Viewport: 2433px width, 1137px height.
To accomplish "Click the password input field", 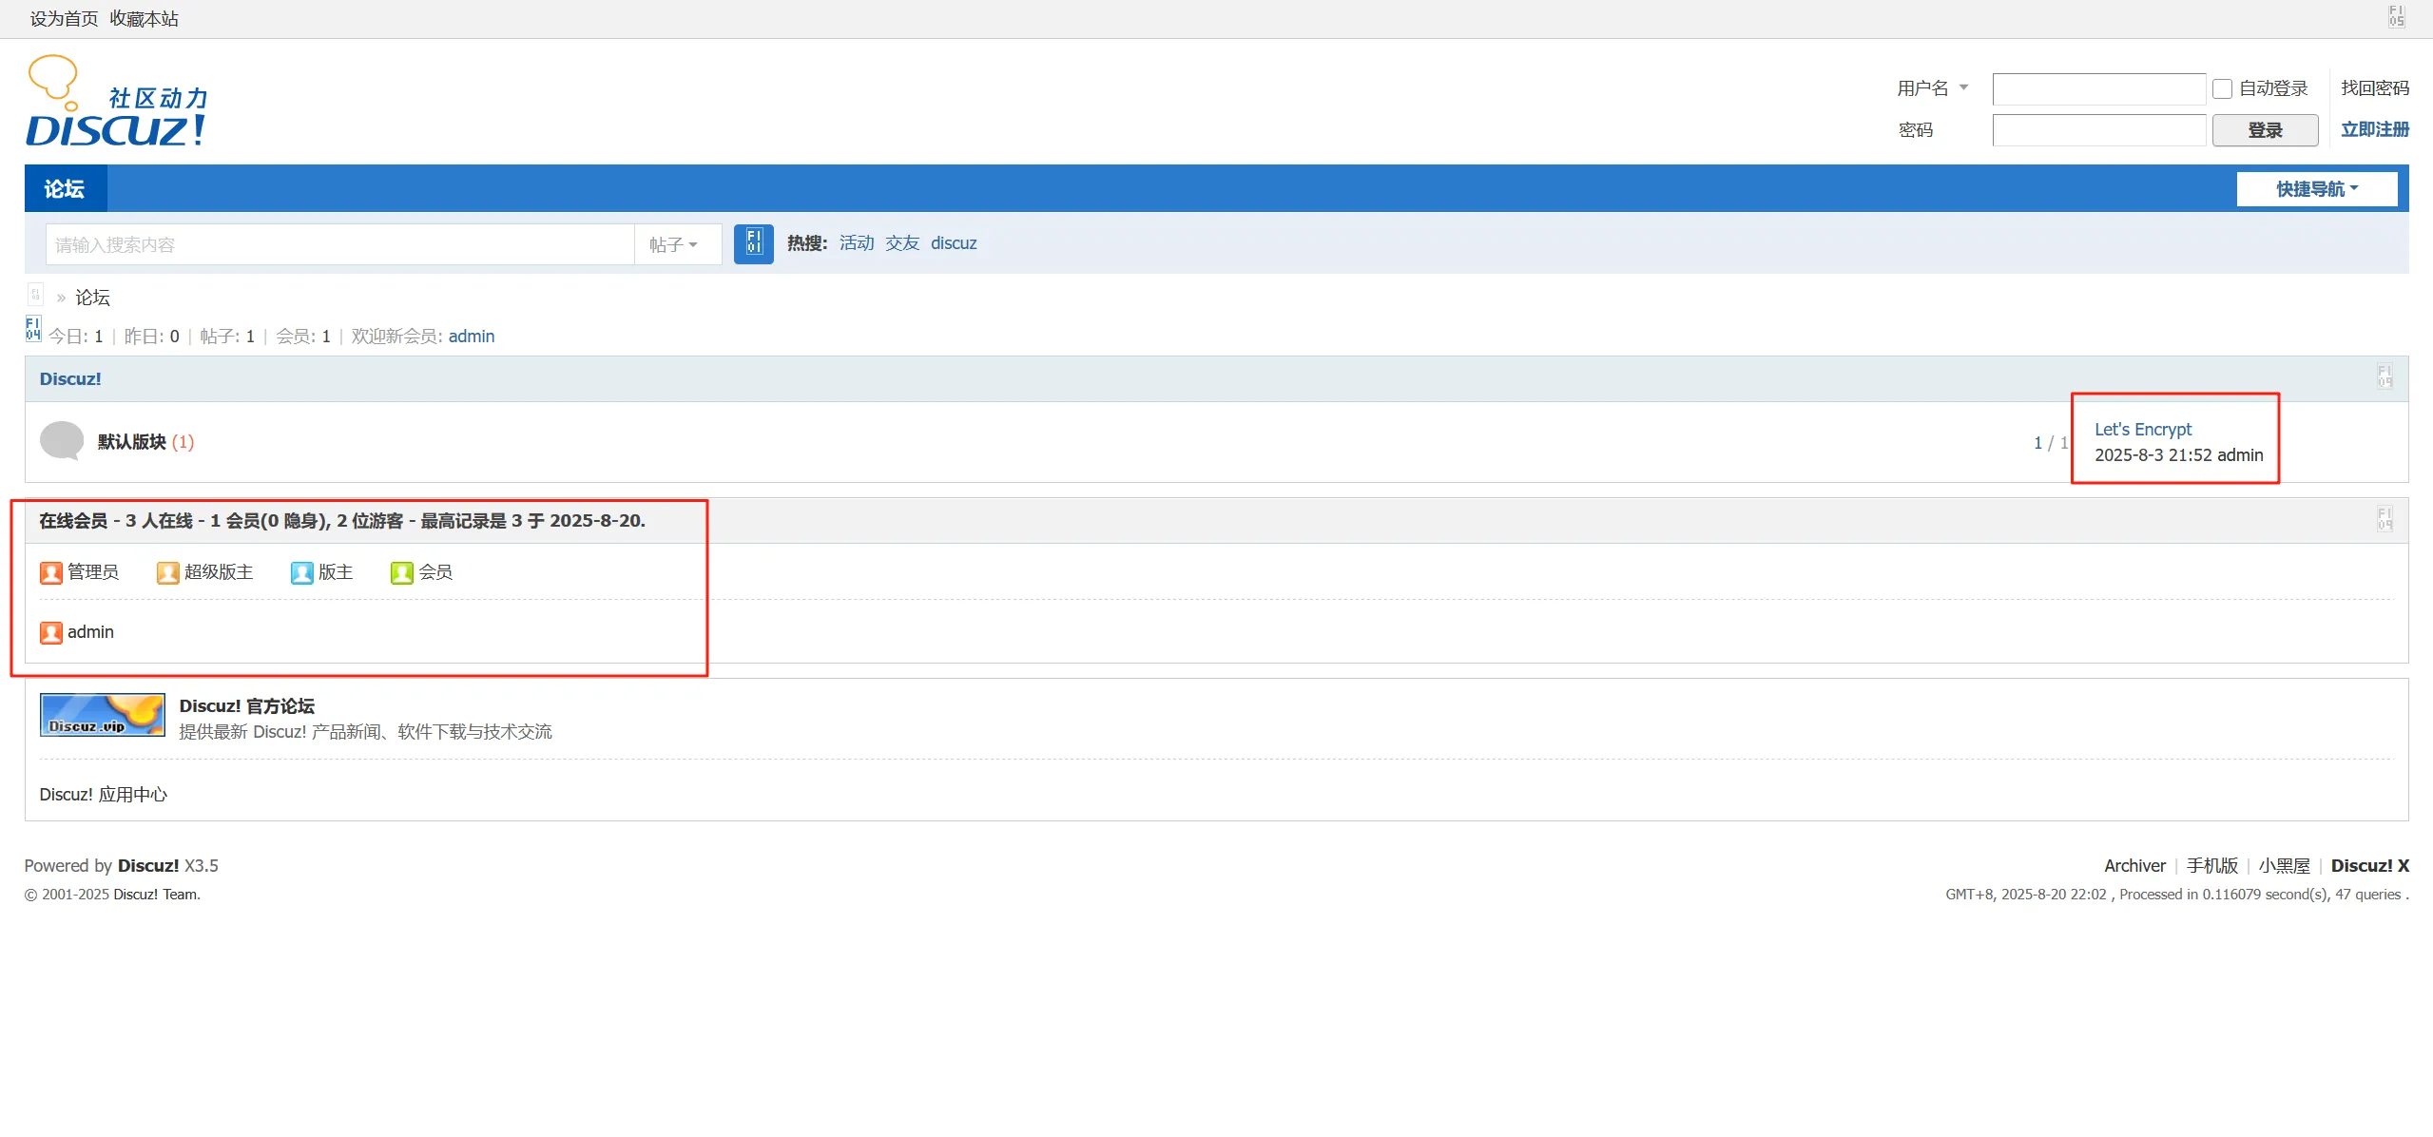I will click(2098, 130).
